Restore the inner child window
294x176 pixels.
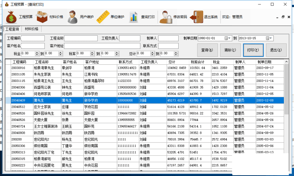(x=283, y=17)
